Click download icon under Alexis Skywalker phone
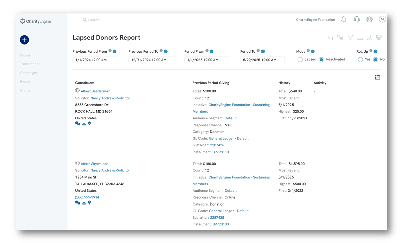 [84, 202]
